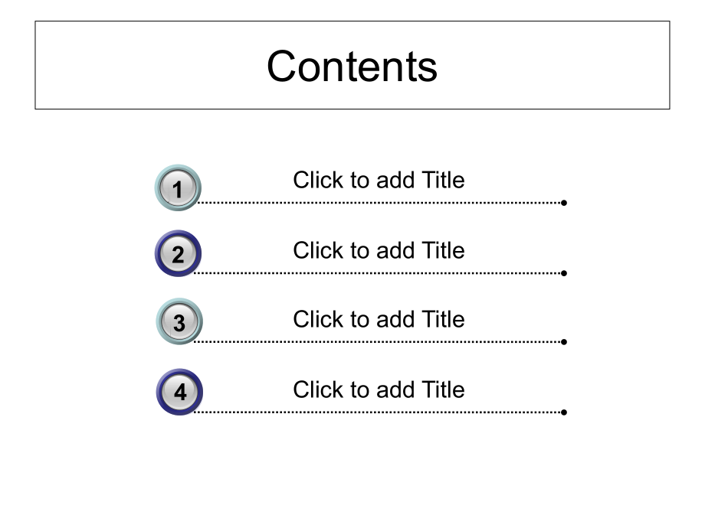Screen dimensions: 705x528
Task: Click 'Click to add Title' beside number 3
Action: coord(379,319)
